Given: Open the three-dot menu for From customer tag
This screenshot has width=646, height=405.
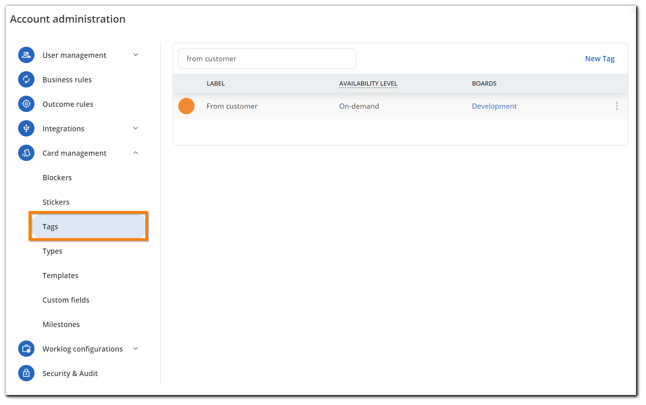Looking at the screenshot, I should (x=617, y=106).
